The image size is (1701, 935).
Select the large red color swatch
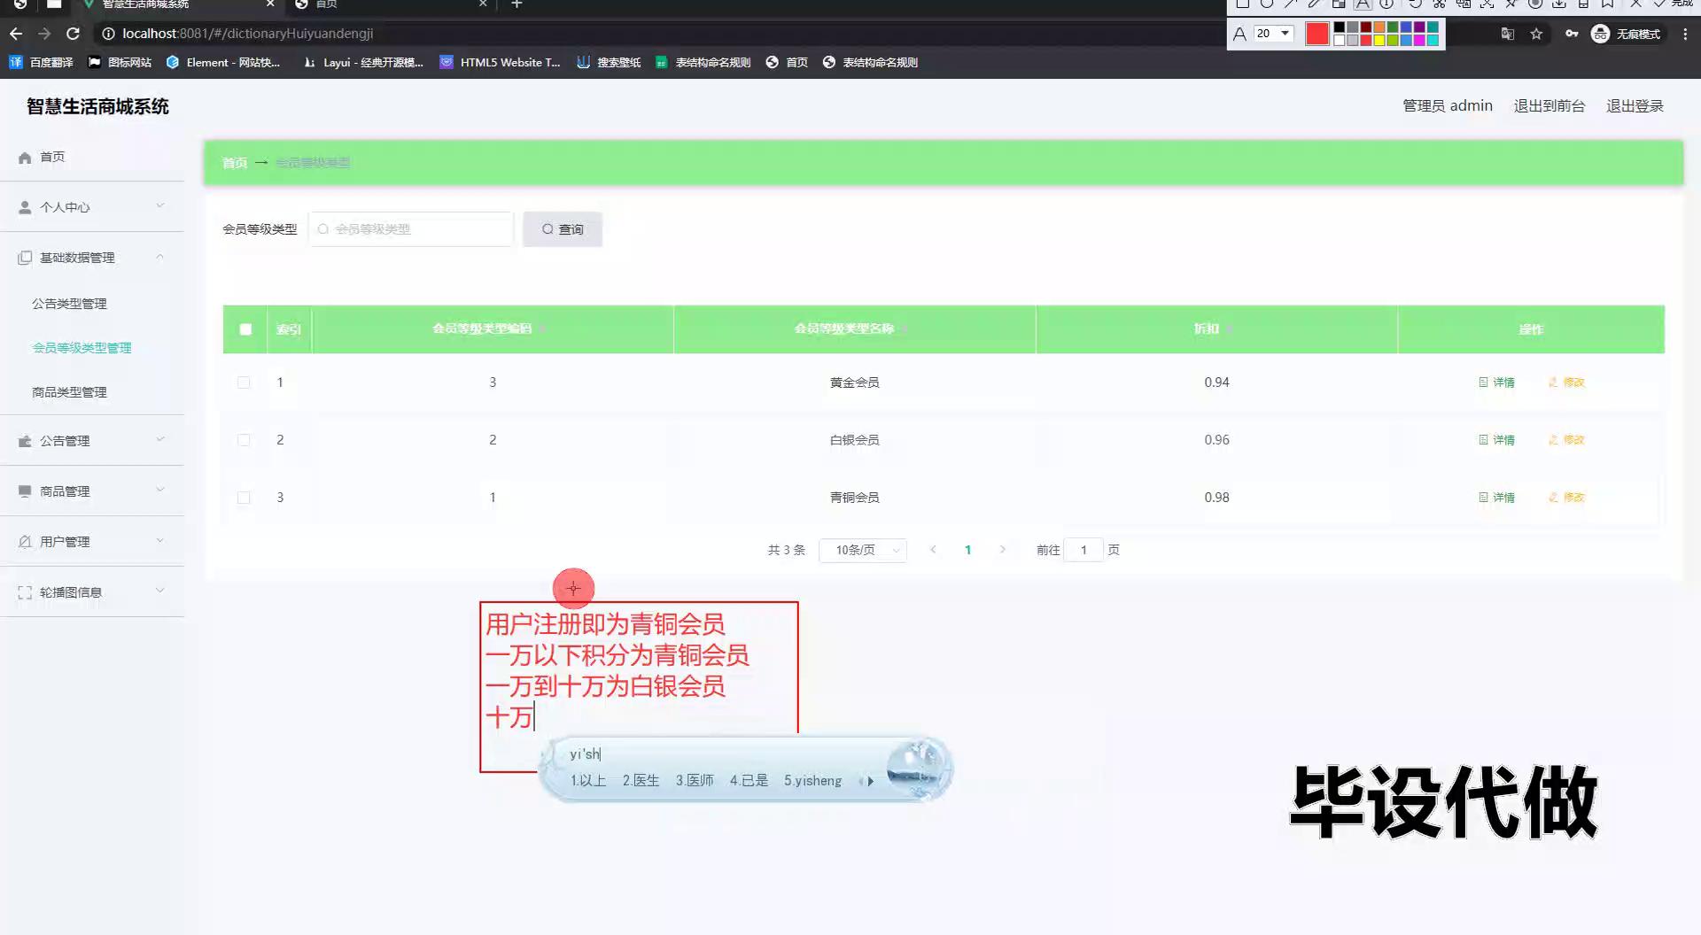point(1317,34)
